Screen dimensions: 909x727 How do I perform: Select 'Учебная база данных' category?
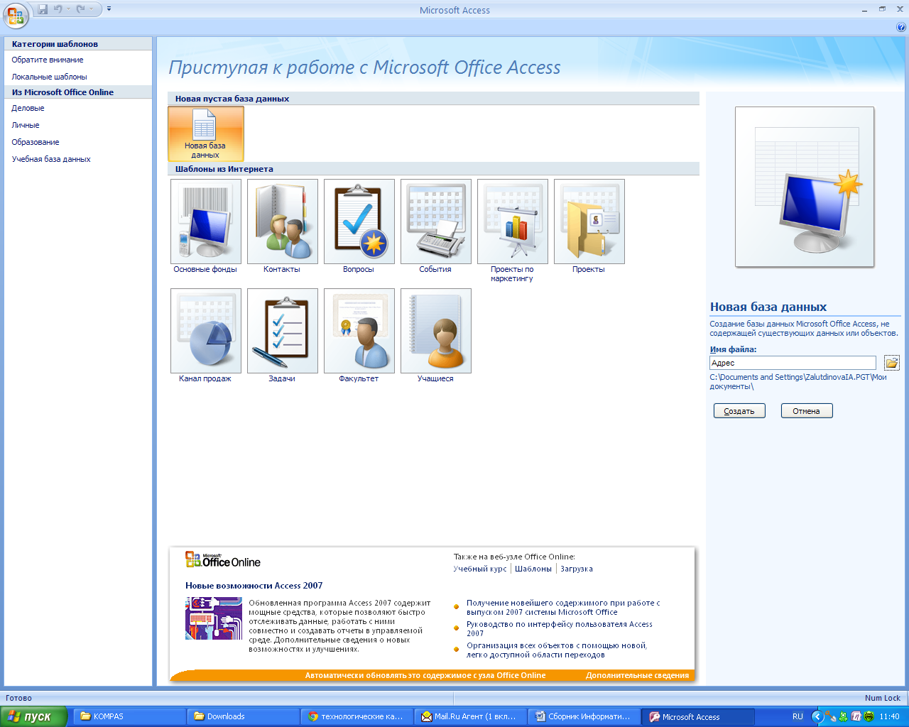point(51,159)
